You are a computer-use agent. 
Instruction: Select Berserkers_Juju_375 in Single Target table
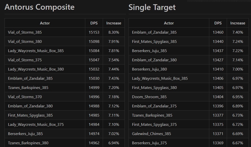(149, 143)
